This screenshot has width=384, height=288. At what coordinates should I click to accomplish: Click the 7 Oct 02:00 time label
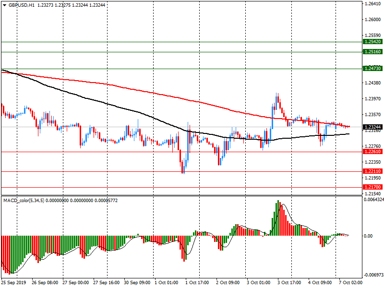click(349, 283)
